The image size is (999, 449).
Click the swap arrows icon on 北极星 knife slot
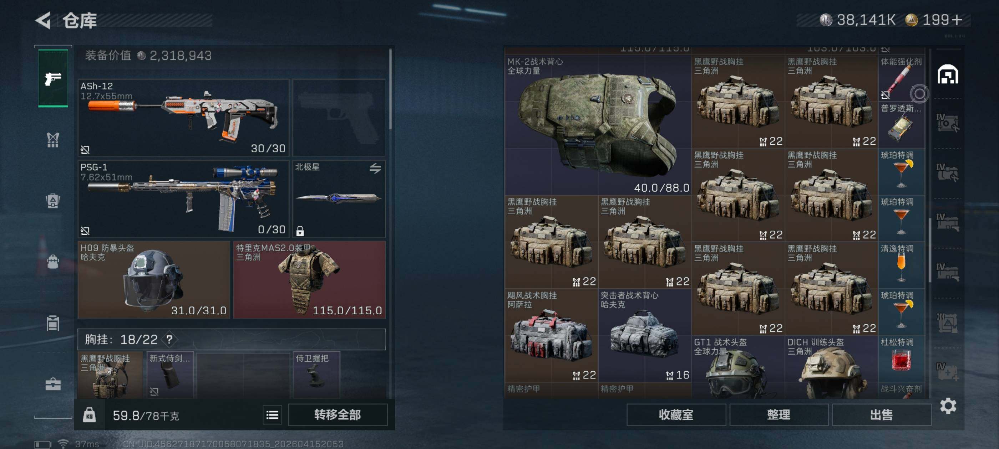[x=375, y=168]
